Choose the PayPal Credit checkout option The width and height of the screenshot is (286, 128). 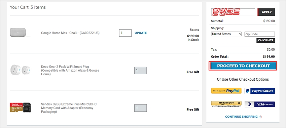click(259, 91)
